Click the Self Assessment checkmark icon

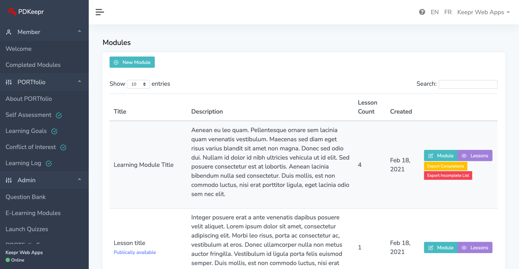(x=59, y=115)
